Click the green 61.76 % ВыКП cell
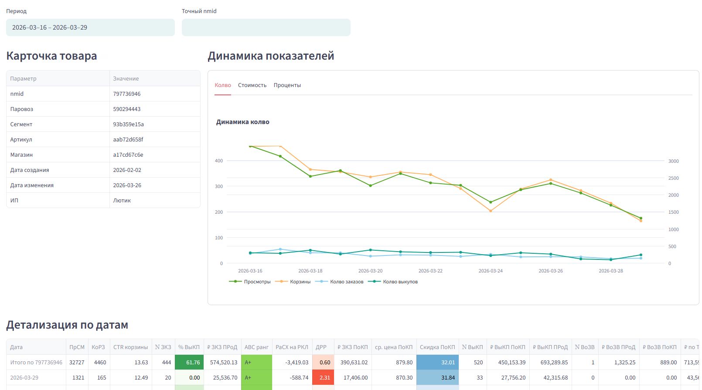This screenshot has width=702, height=390. tap(189, 362)
